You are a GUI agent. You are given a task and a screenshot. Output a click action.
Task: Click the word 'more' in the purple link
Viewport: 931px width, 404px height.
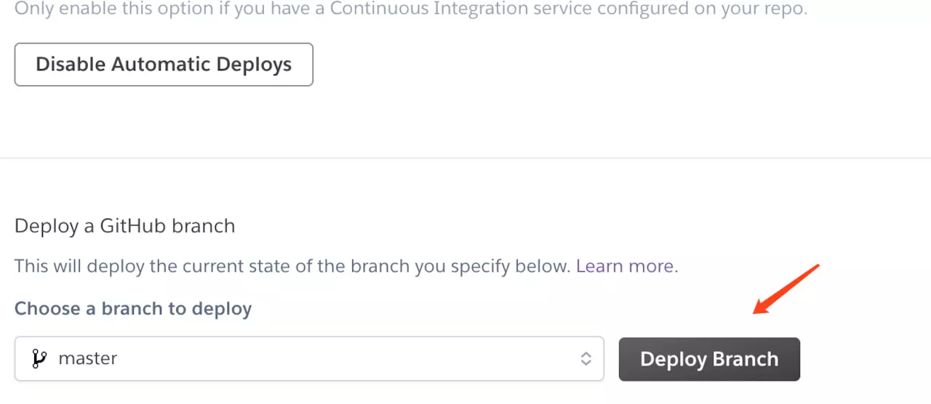651,266
